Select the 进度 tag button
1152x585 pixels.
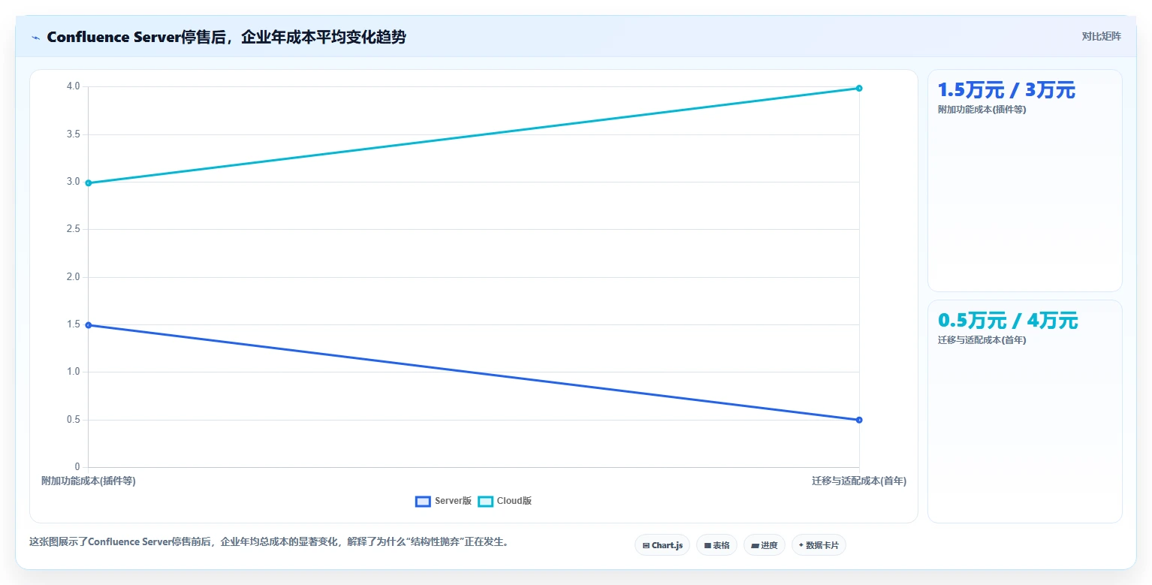click(764, 545)
